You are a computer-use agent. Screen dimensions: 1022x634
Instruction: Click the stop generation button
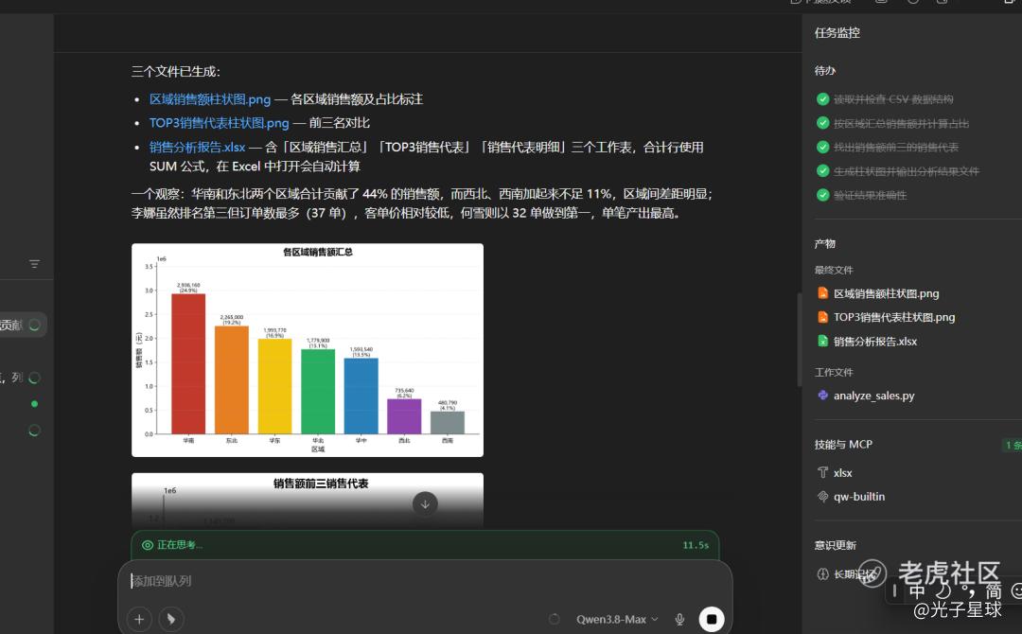711,618
